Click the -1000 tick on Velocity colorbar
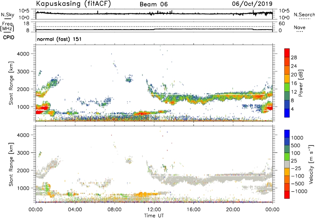315x218 pixels. [x=299, y=191]
